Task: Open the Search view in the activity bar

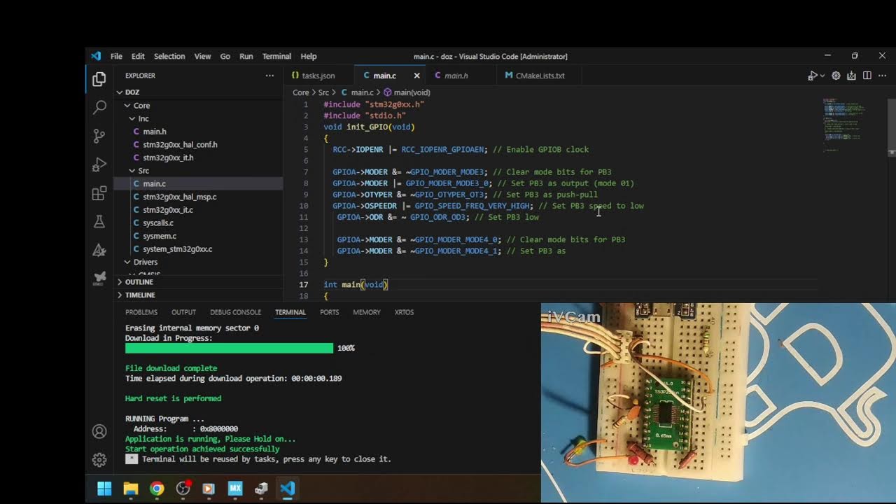Action: [99, 107]
